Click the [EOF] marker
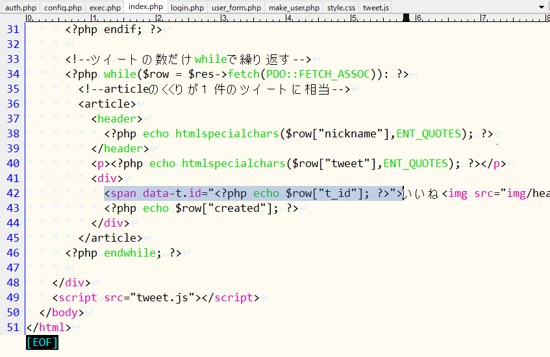The width and height of the screenshot is (550, 357). pyautogui.click(x=42, y=342)
